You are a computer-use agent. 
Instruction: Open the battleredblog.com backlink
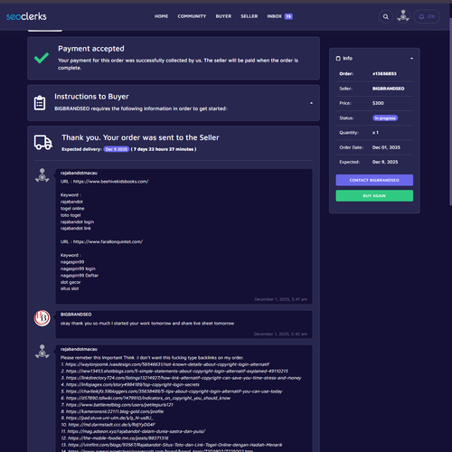[x=119, y=405]
